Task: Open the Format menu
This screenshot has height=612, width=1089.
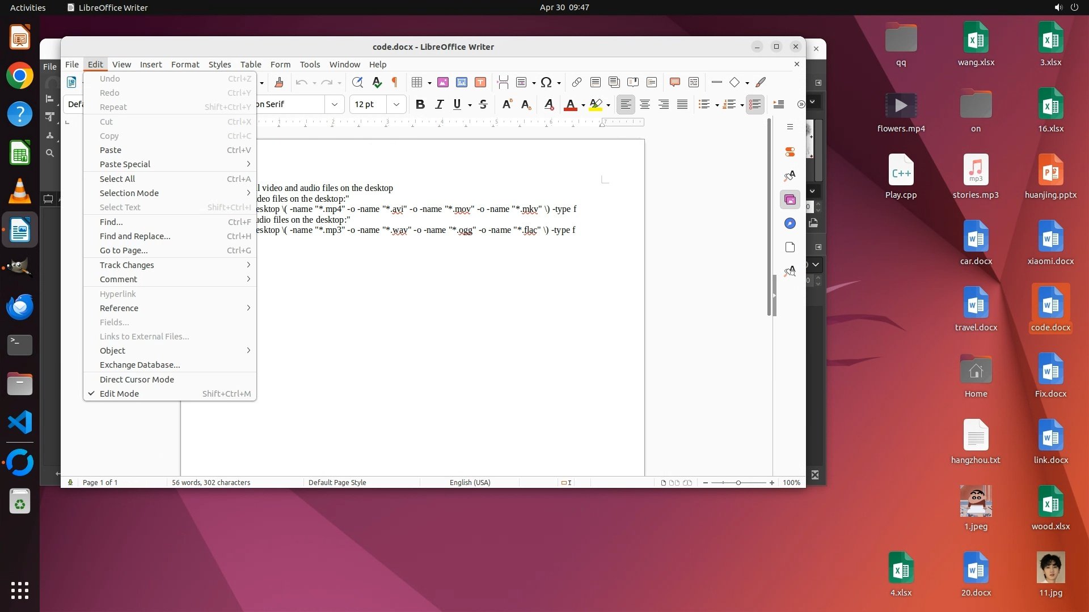Action: click(x=185, y=65)
